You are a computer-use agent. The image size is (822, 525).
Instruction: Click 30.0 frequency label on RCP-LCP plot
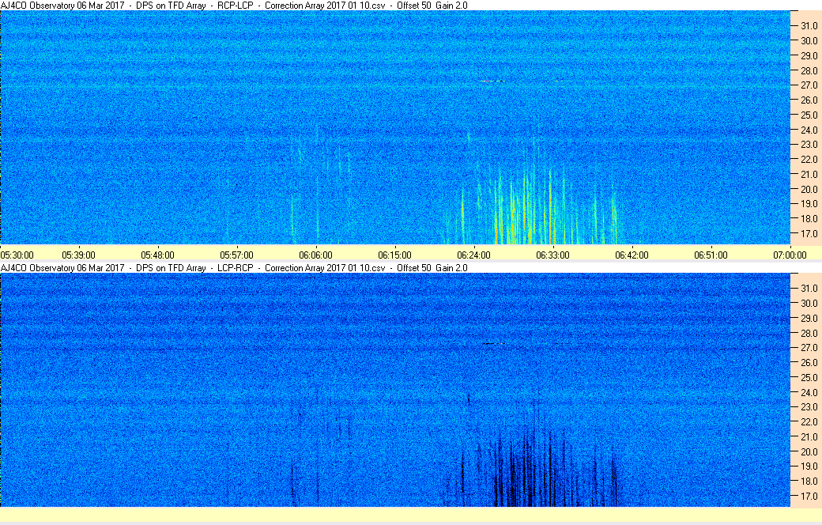point(809,41)
